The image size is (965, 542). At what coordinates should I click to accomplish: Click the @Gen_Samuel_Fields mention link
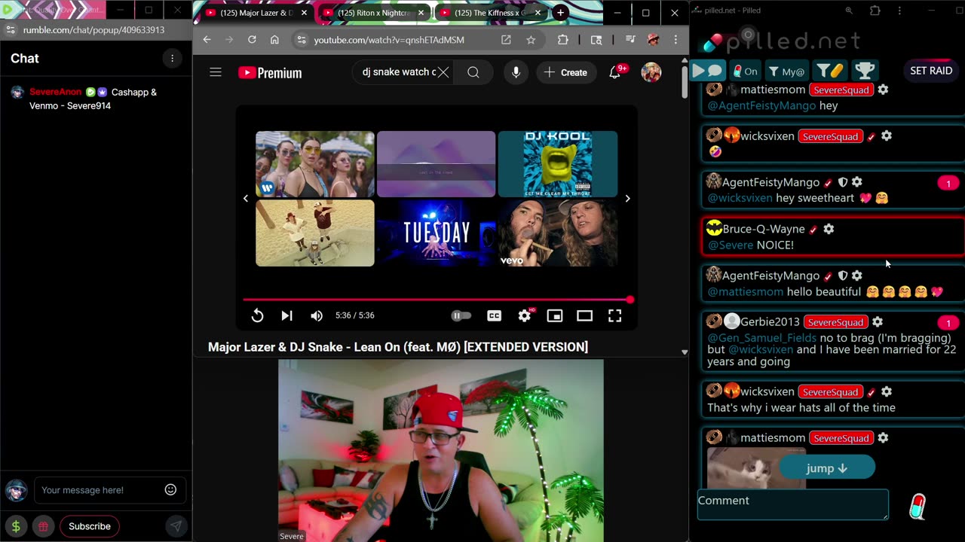[761, 337]
